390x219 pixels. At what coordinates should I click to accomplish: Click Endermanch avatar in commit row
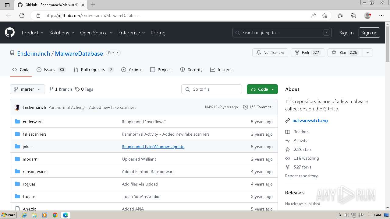[x=17, y=107]
